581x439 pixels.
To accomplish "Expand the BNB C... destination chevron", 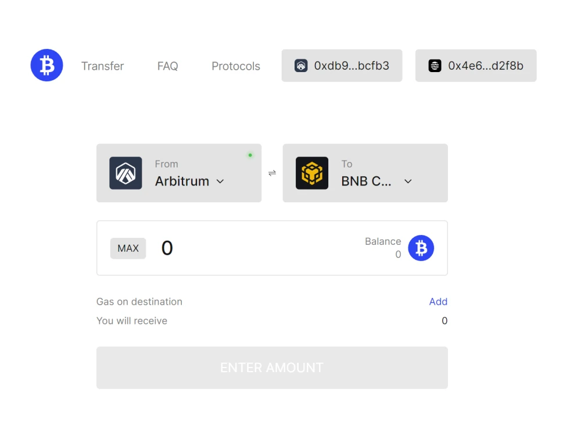I will pos(408,181).
